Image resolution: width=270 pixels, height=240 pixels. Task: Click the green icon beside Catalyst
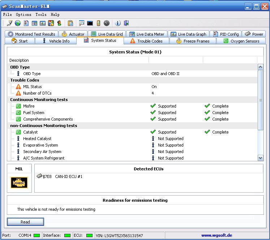coord(18,132)
